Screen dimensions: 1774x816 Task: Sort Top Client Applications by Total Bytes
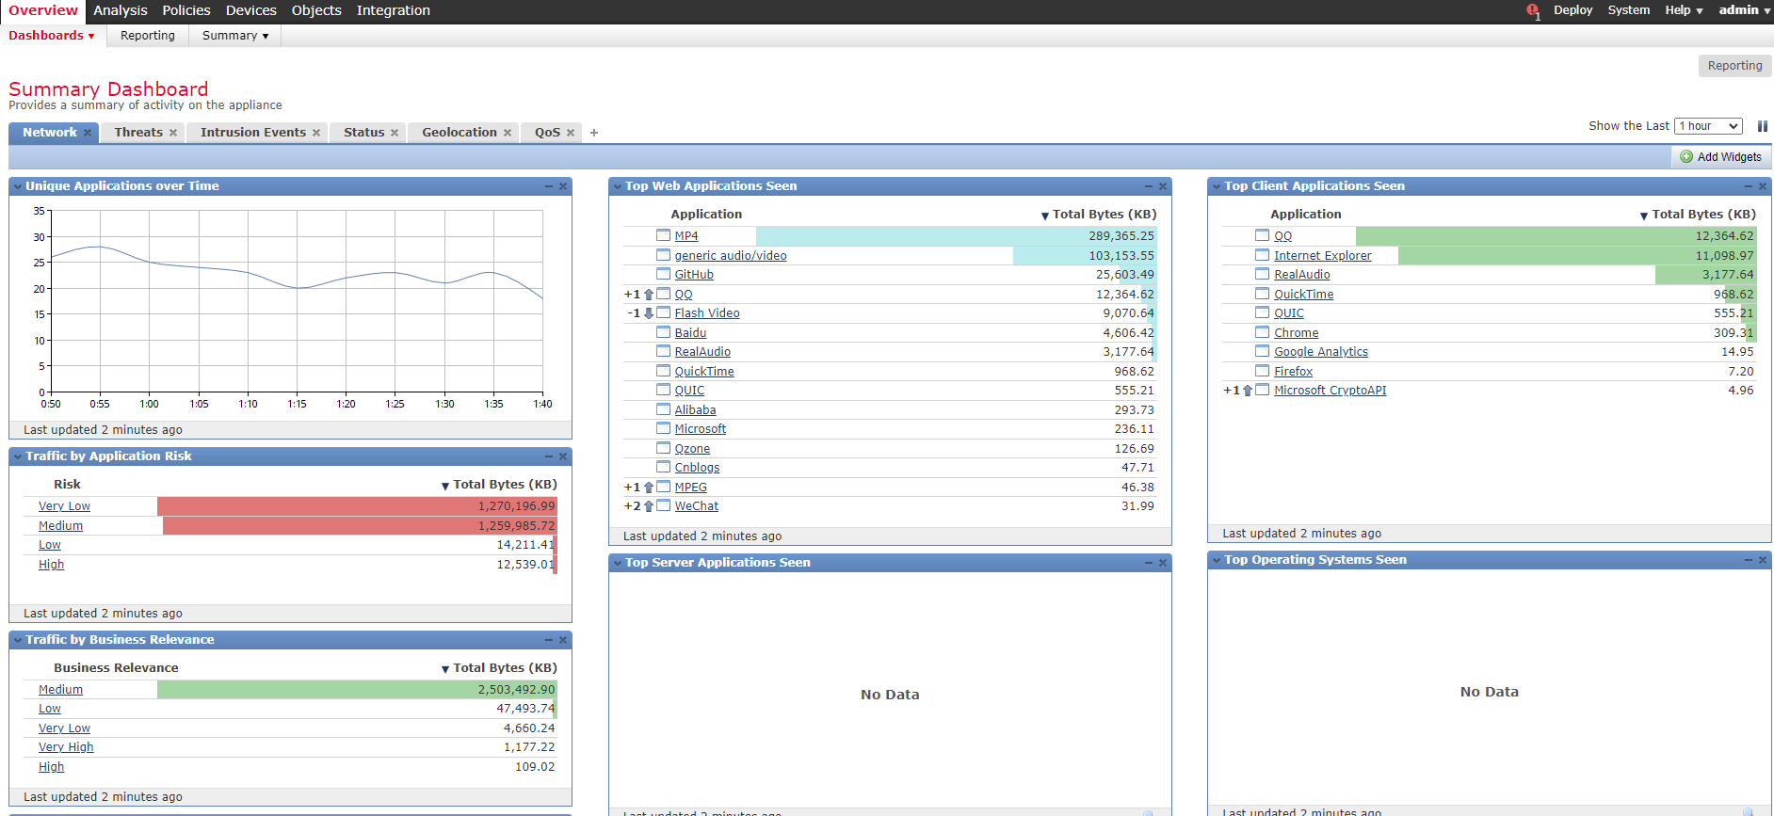(1698, 215)
